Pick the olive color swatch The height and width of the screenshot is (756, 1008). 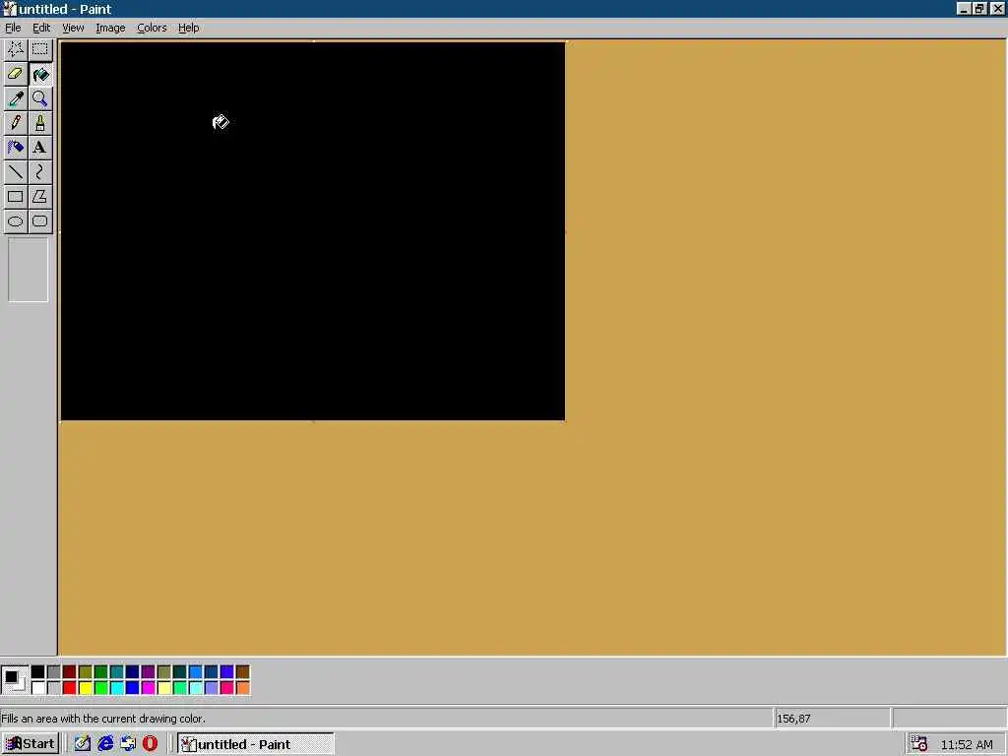tap(86, 671)
